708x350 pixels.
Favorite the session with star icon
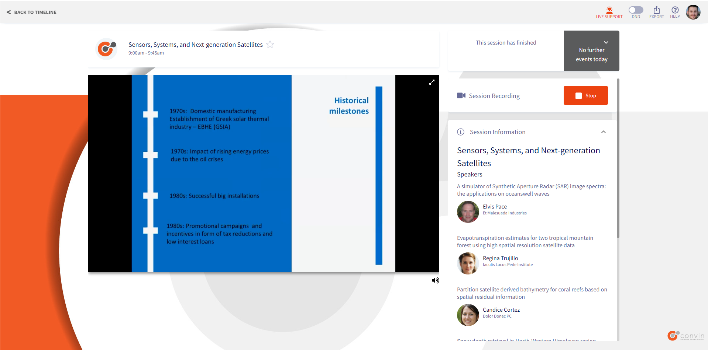pyautogui.click(x=270, y=45)
